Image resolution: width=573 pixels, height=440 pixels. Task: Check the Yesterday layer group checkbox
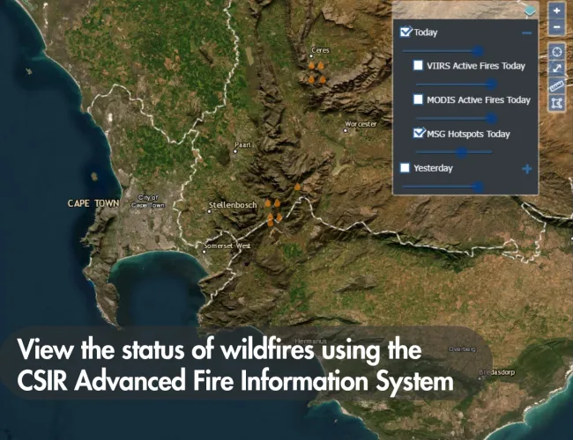(405, 167)
